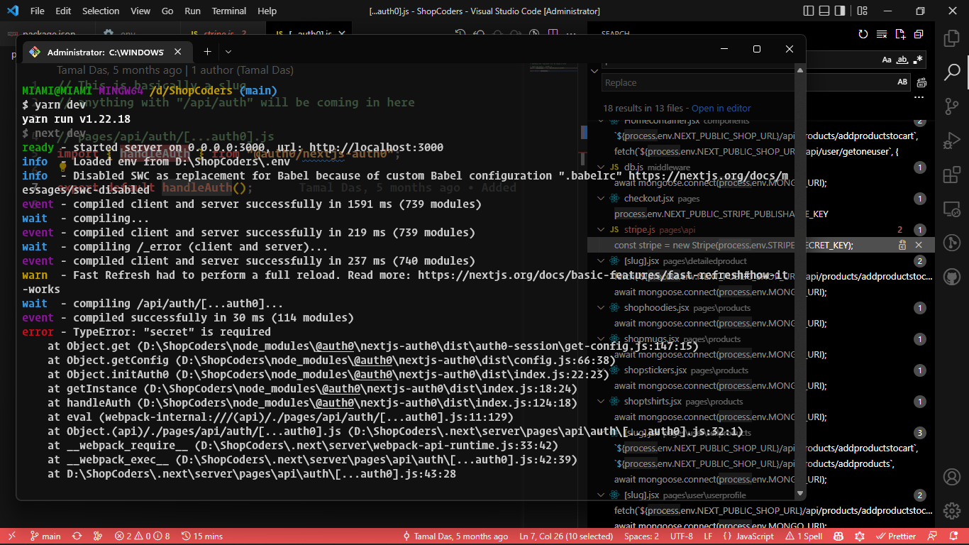Clear the search results
This screenshot has height=545, width=969.
tap(882, 34)
